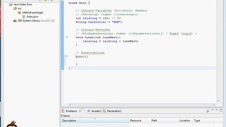Screen dimensions: 226x127
Task: Open the Problems view menu triangle
Action: pyautogui.click(x=213, y=110)
